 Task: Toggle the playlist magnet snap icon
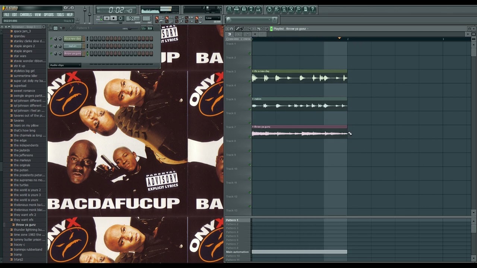[x=231, y=29]
